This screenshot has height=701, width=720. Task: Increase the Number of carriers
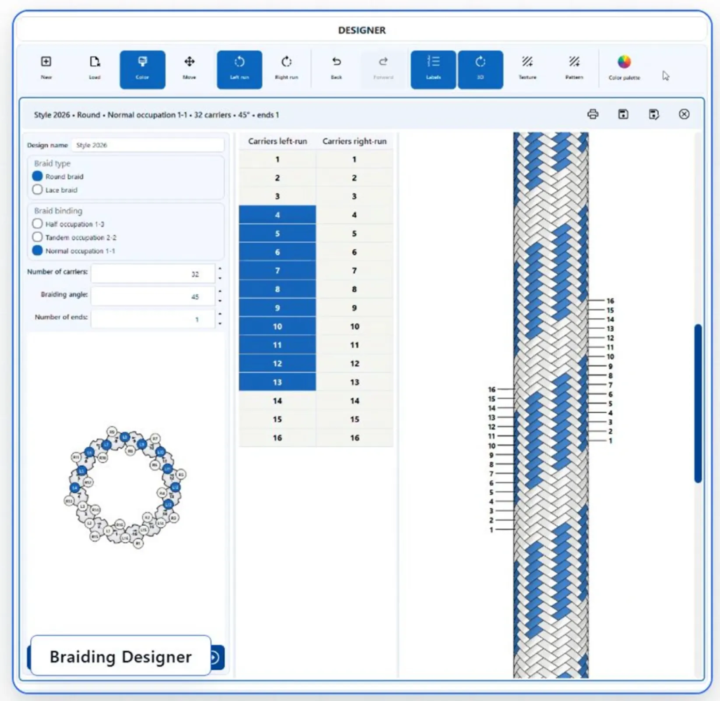pyautogui.click(x=220, y=269)
